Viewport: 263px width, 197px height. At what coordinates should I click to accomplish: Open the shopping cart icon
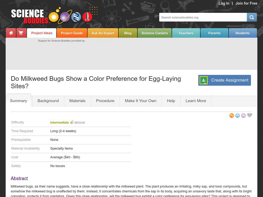[20, 33]
